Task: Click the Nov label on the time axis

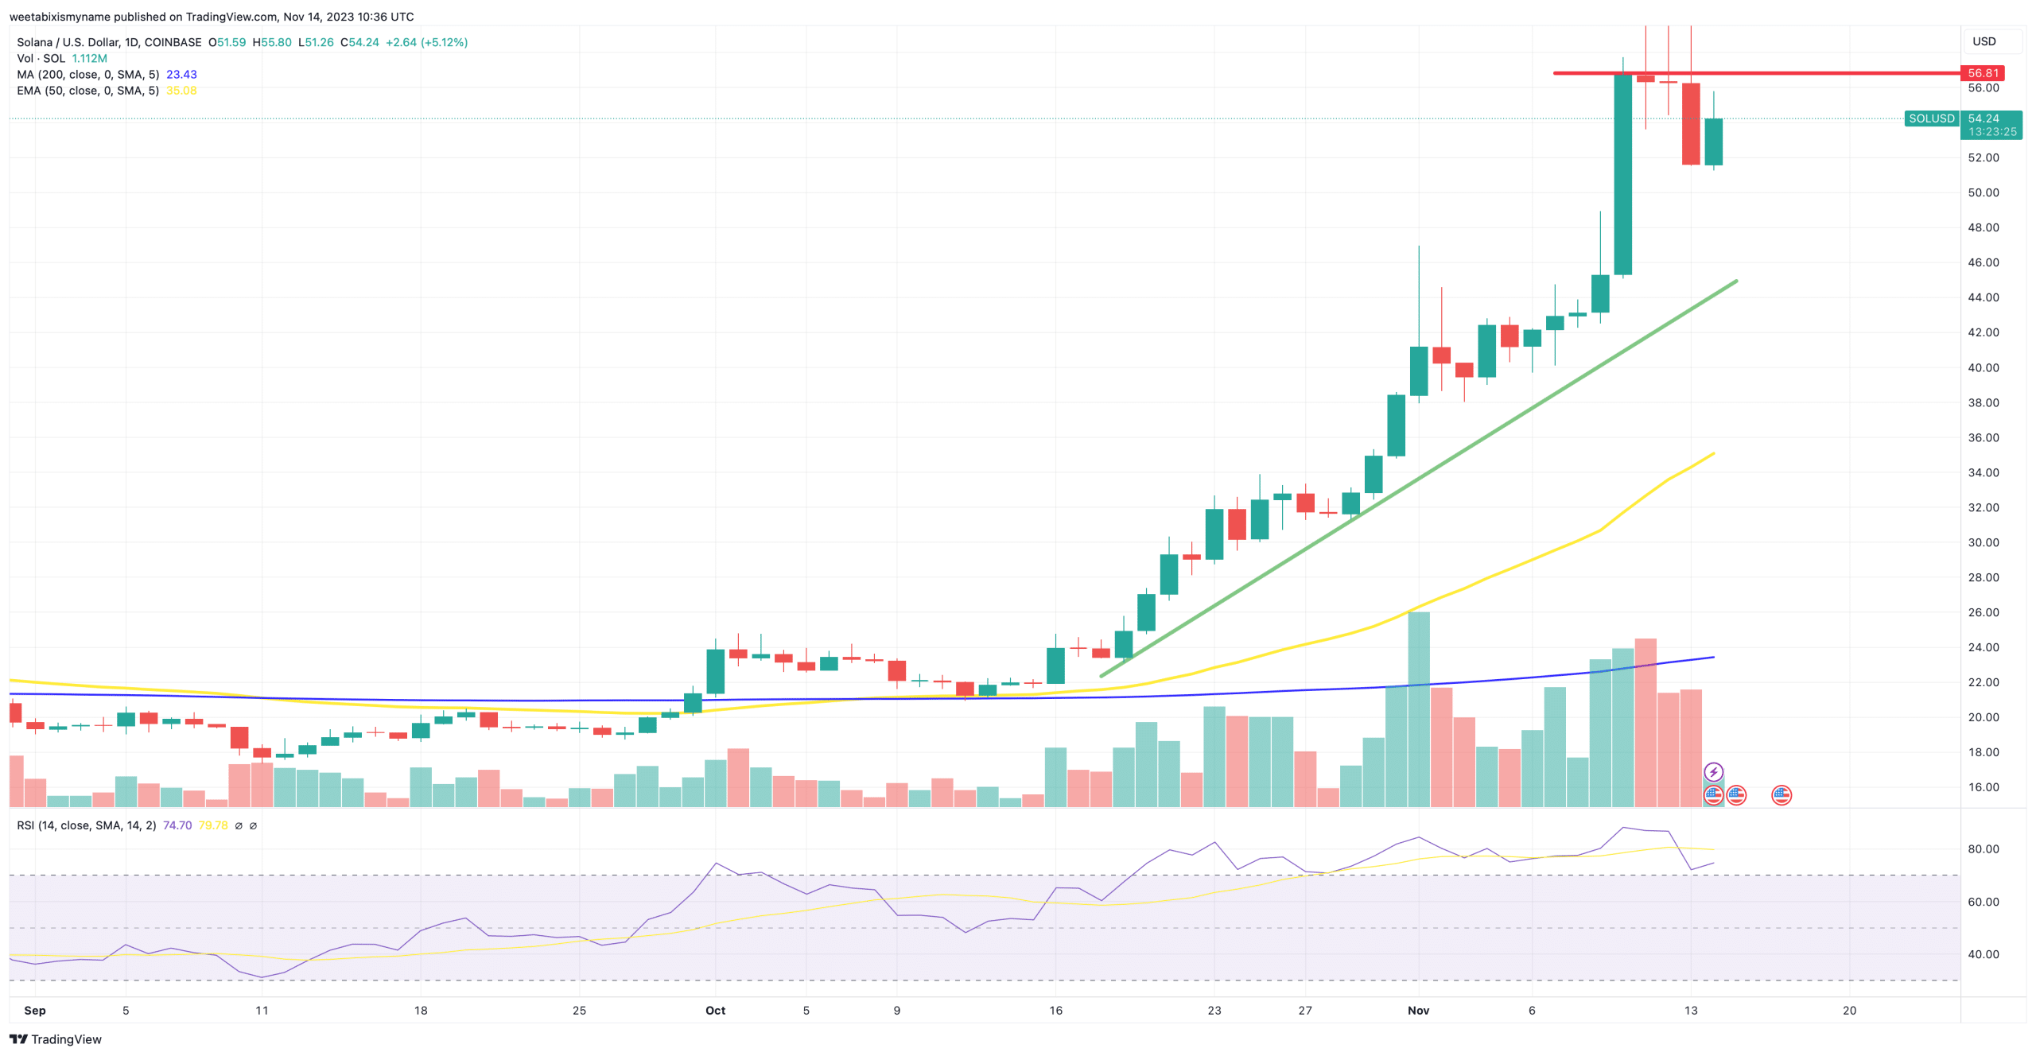Action: (x=1418, y=1010)
